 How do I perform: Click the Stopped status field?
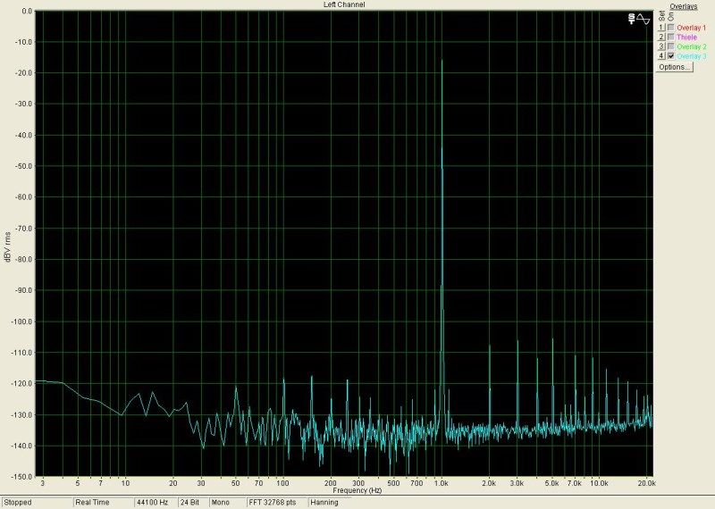[x=37, y=502]
